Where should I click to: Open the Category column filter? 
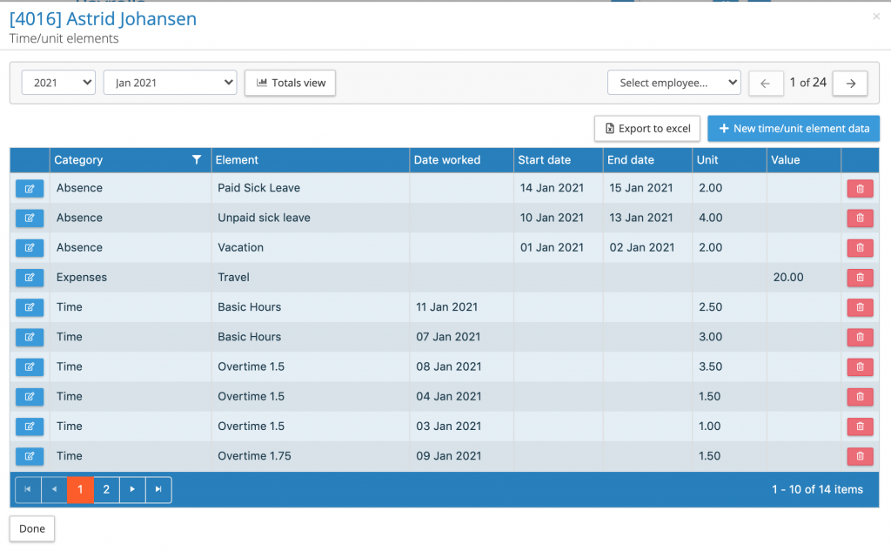tap(197, 160)
